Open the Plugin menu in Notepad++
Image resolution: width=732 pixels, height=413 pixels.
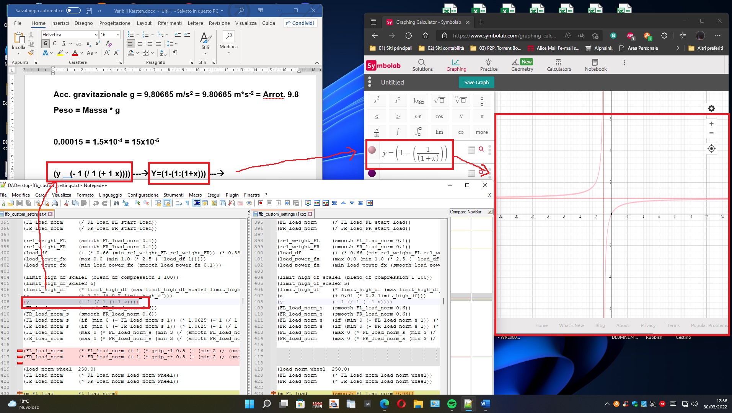pos(232,195)
